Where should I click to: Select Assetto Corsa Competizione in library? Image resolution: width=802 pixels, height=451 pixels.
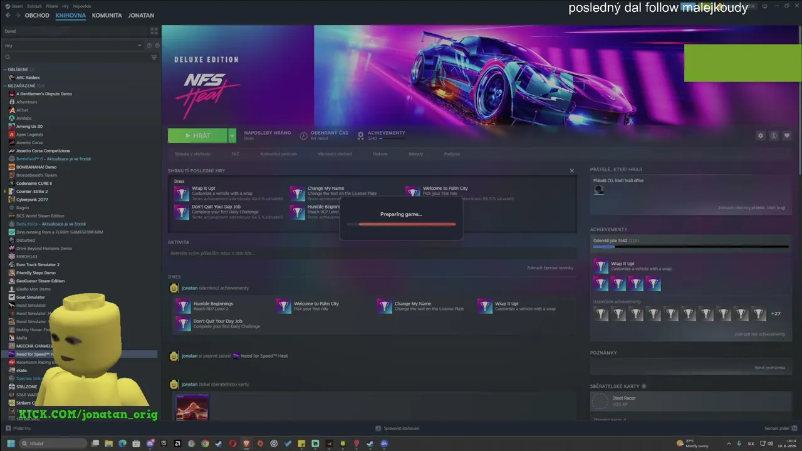pyautogui.click(x=43, y=151)
